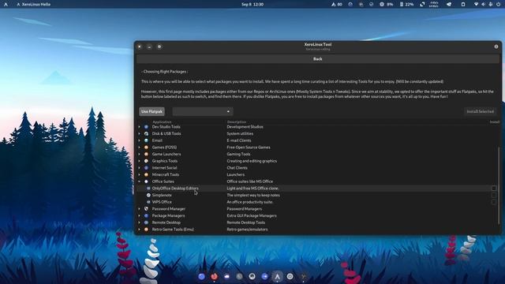The image size is (505, 284).
Task: Open Firefox from the dock
Action: pyautogui.click(x=214, y=276)
